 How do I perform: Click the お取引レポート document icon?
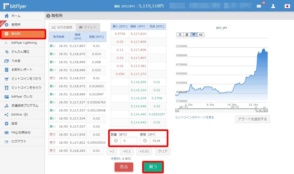[x=7, y=70]
